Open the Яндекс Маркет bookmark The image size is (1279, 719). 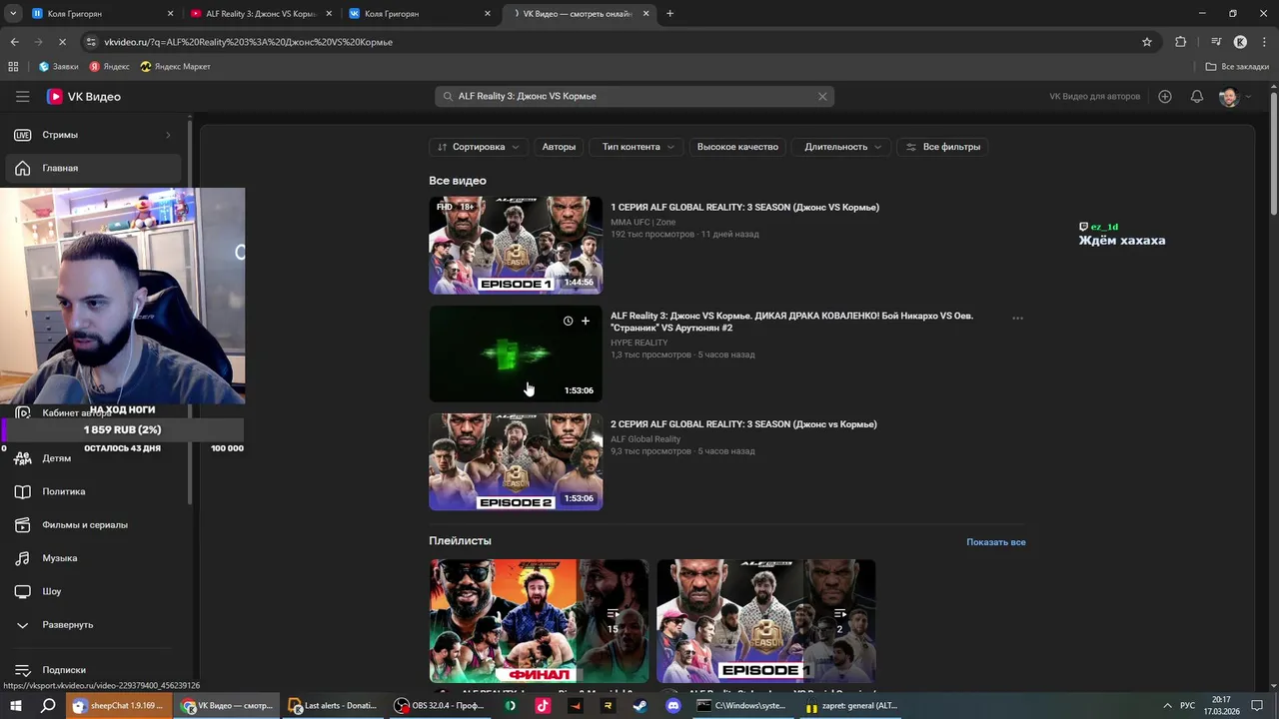tap(176, 67)
